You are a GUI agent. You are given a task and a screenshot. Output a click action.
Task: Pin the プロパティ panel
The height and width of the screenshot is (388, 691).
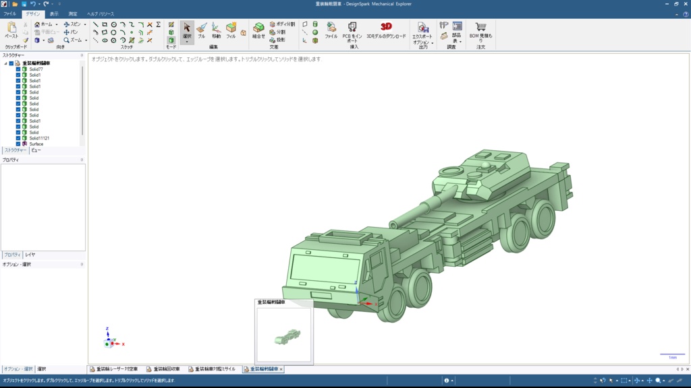[x=82, y=160]
